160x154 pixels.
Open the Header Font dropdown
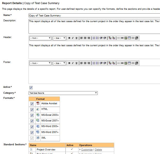coord(40,38)
